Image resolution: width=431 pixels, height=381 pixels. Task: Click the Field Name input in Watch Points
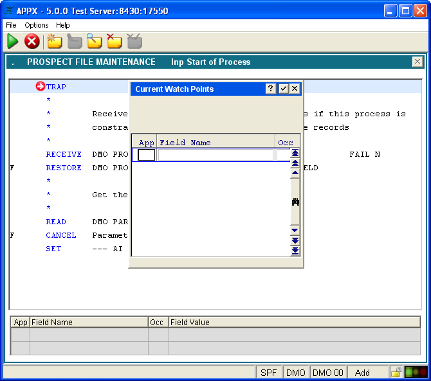215,155
